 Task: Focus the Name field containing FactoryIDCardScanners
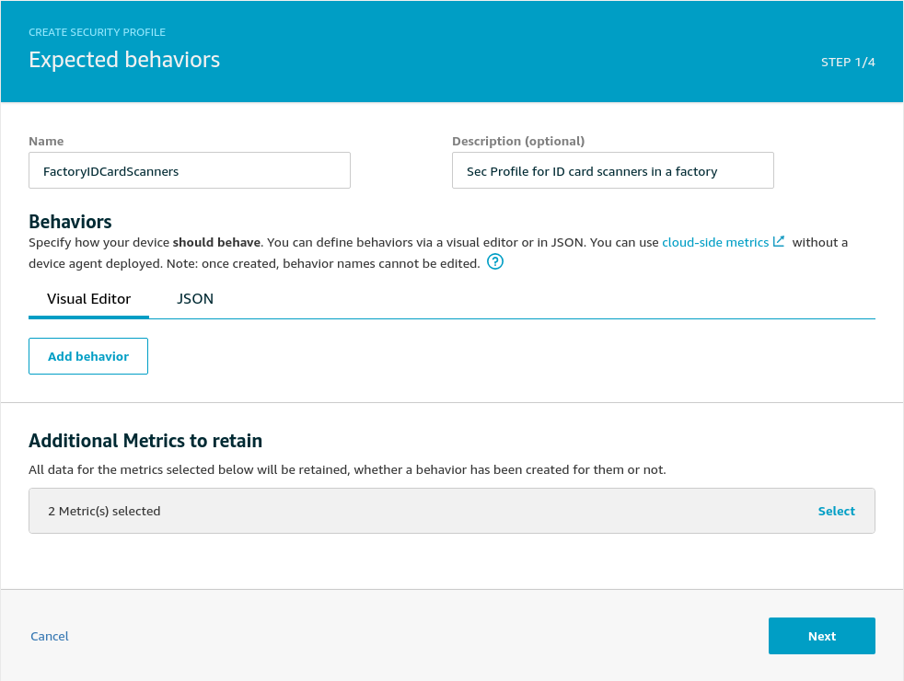pyautogui.click(x=190, y=171)
